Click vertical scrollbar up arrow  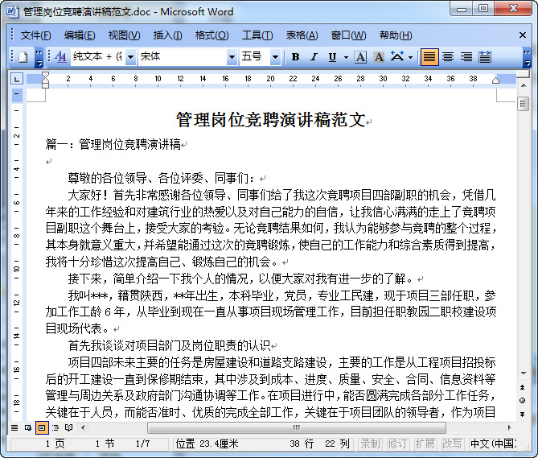click(x=524, y=85)
